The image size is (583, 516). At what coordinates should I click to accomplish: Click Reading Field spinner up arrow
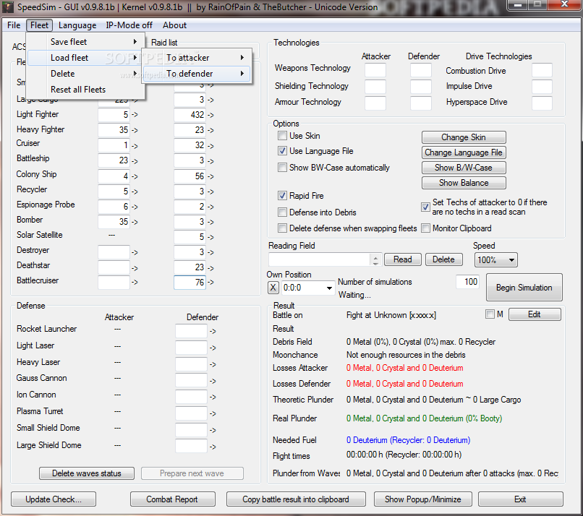pos(375,257)
